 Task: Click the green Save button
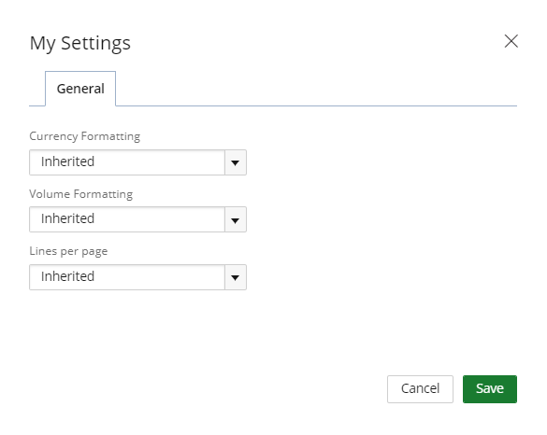(490, 389)
